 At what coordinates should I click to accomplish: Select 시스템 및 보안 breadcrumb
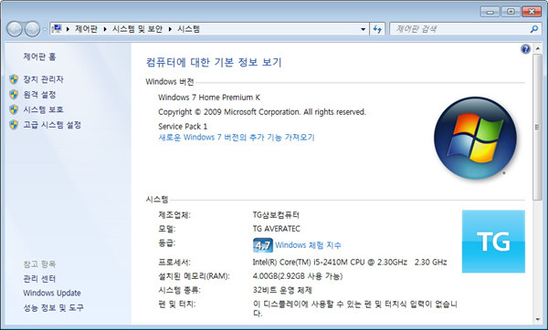137,29
